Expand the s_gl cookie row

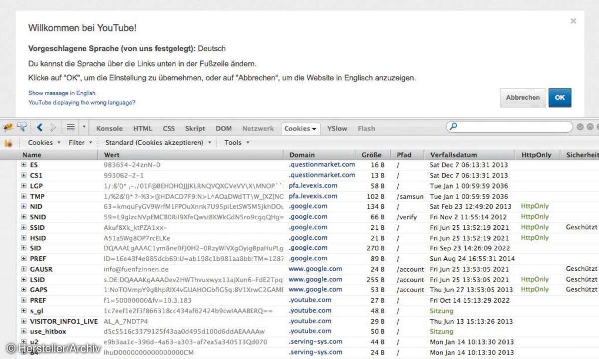23,311
